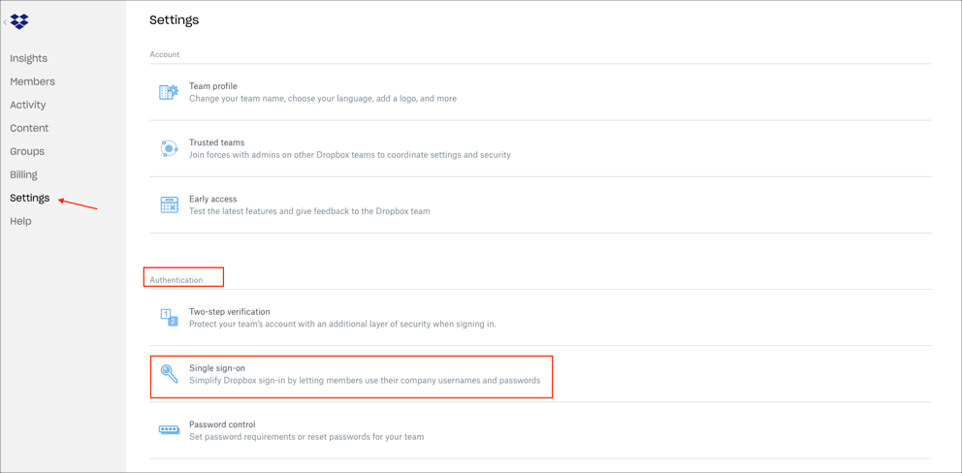Go to the Members page

[x=32, y=81]
